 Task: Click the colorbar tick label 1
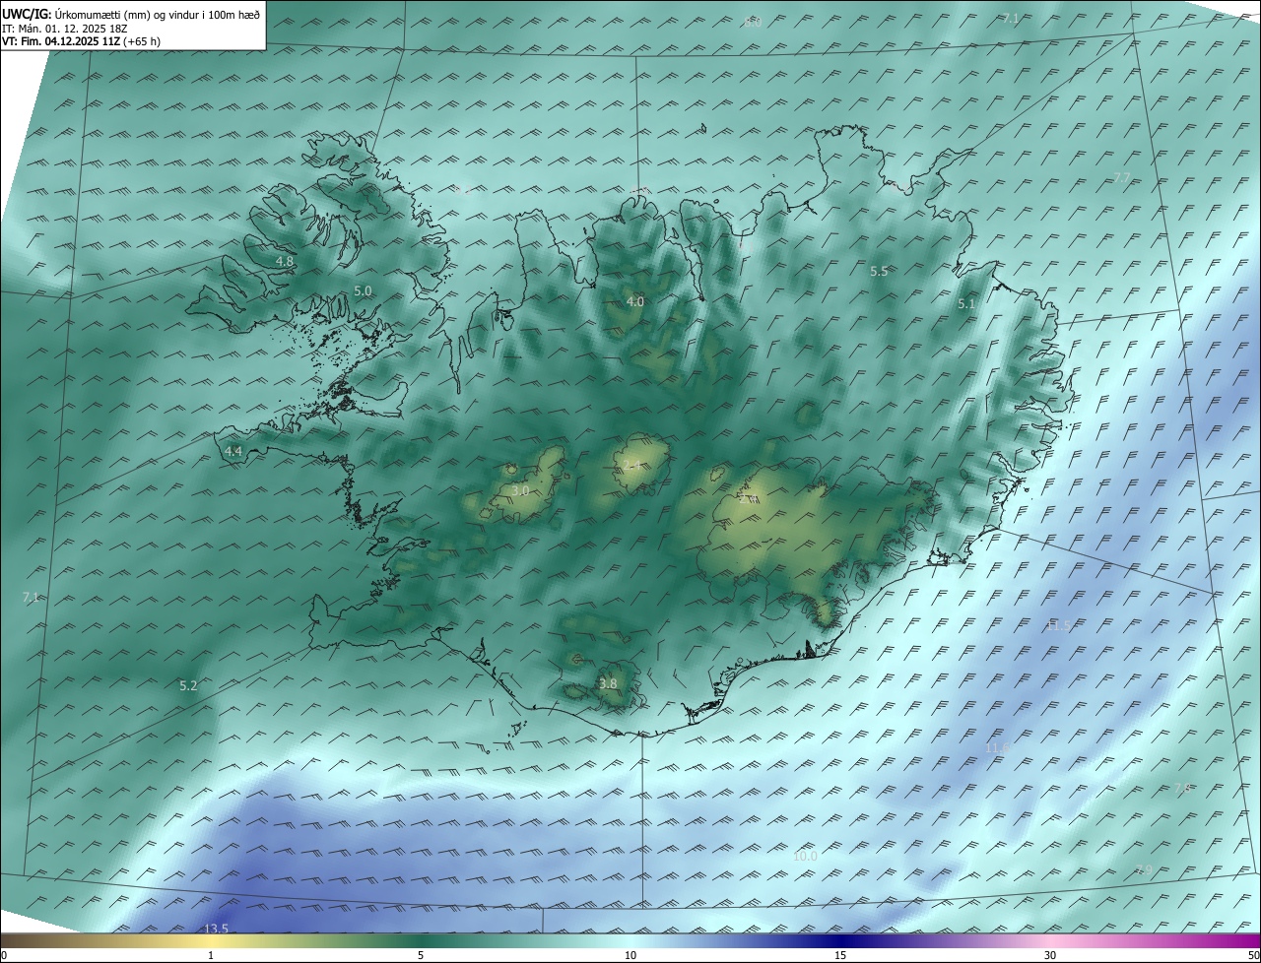pyautogui.click(x=211, y=955)
